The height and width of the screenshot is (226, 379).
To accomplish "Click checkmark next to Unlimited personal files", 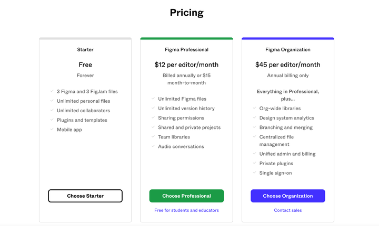I will pyautogui.click(x=52, y=101).
